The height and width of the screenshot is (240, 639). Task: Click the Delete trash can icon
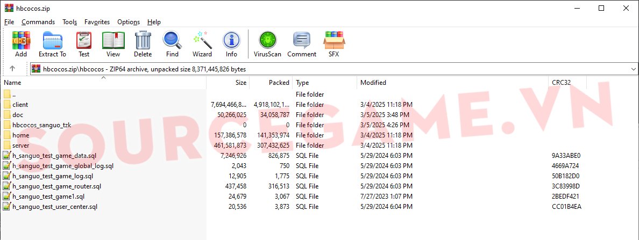pos(143,43)
